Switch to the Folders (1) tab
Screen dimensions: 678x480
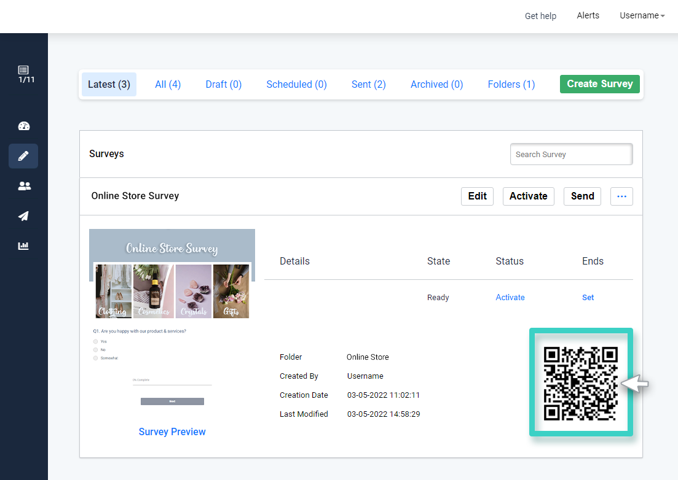pos(511,84)
